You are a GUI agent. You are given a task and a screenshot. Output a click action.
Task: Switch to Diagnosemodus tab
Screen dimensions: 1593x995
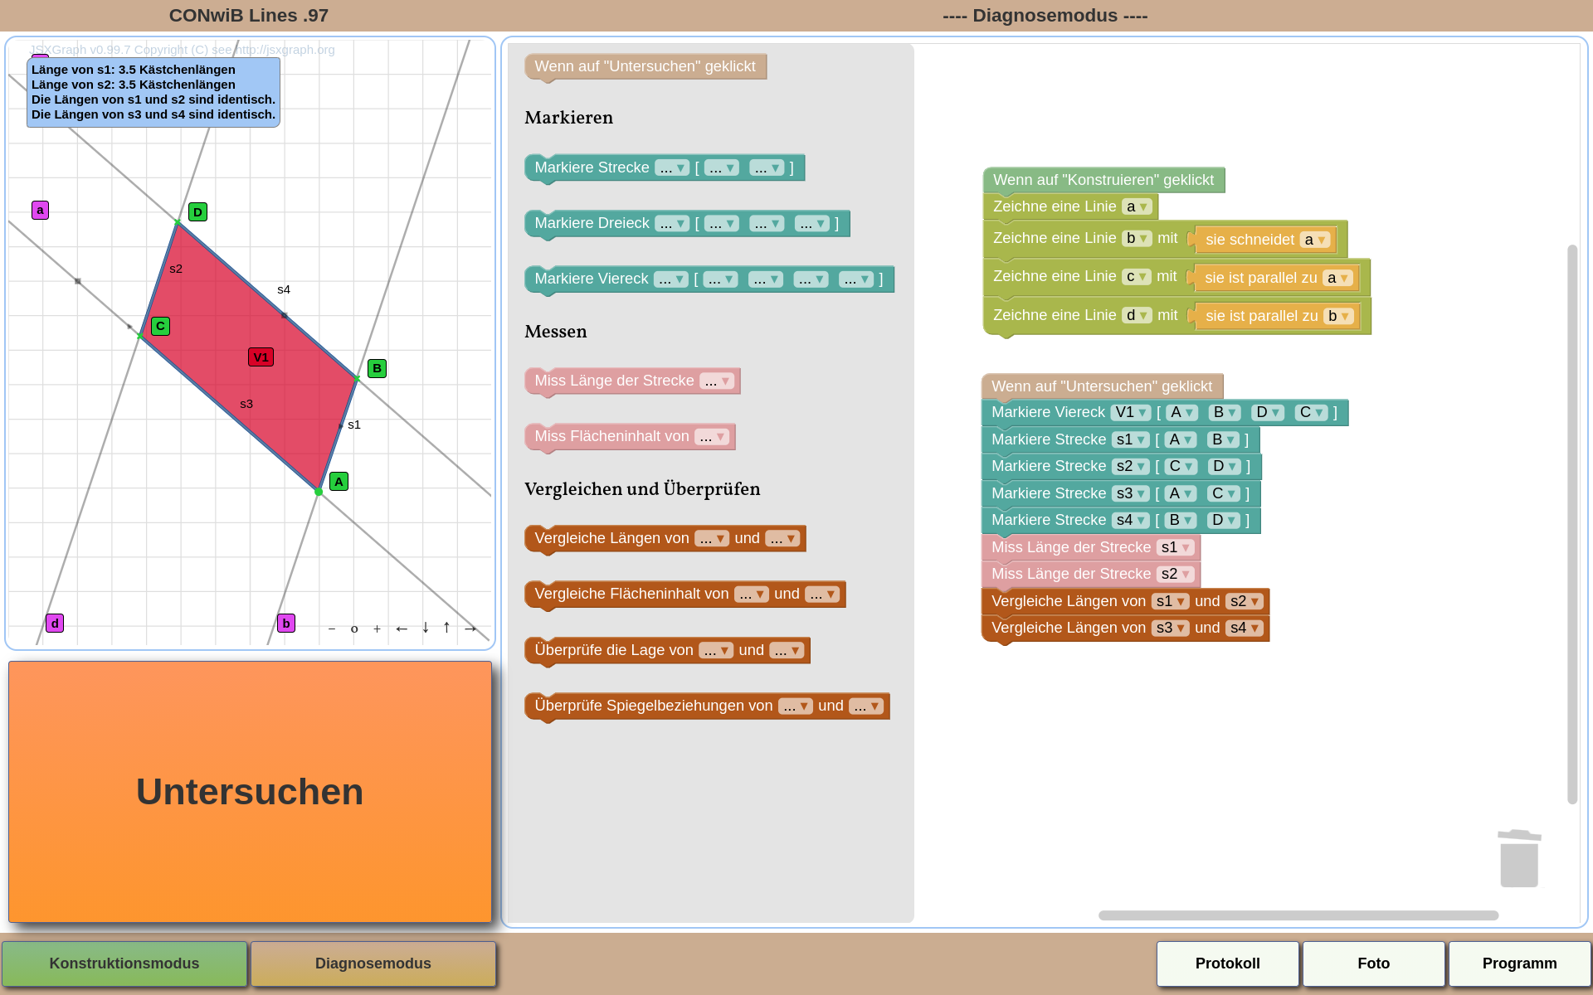coord(374,963)
